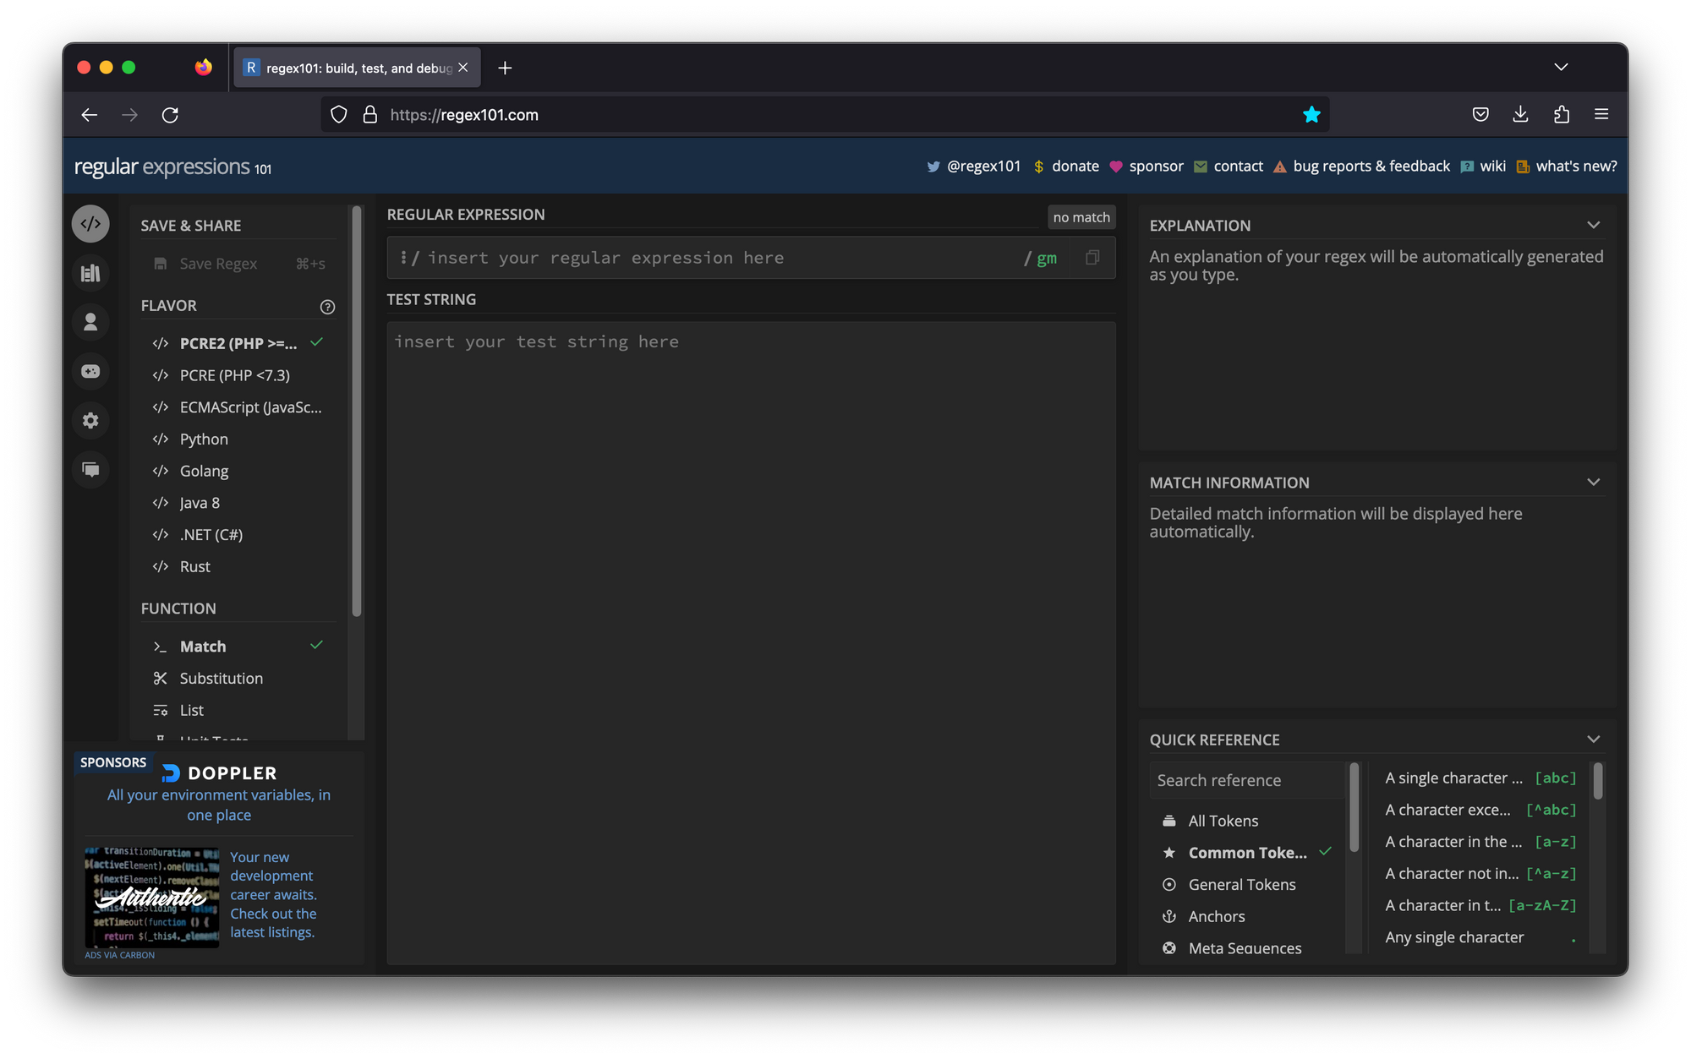Open the delimiter options dots icon

tap(403, 258)
